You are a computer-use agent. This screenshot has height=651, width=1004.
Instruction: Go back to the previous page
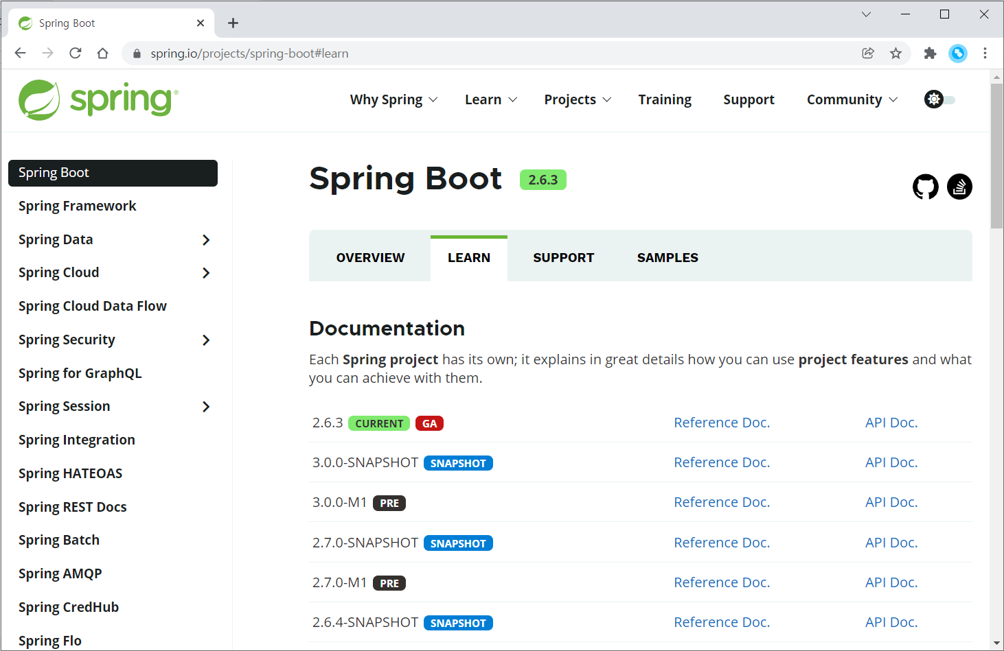coord(20,53)
